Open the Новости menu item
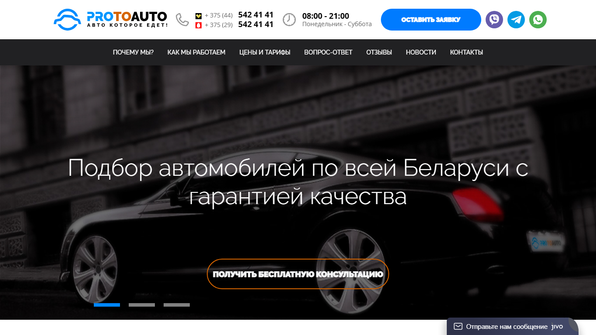The width and height of the screenshot is (596, 335). click(x=421, y=52)
